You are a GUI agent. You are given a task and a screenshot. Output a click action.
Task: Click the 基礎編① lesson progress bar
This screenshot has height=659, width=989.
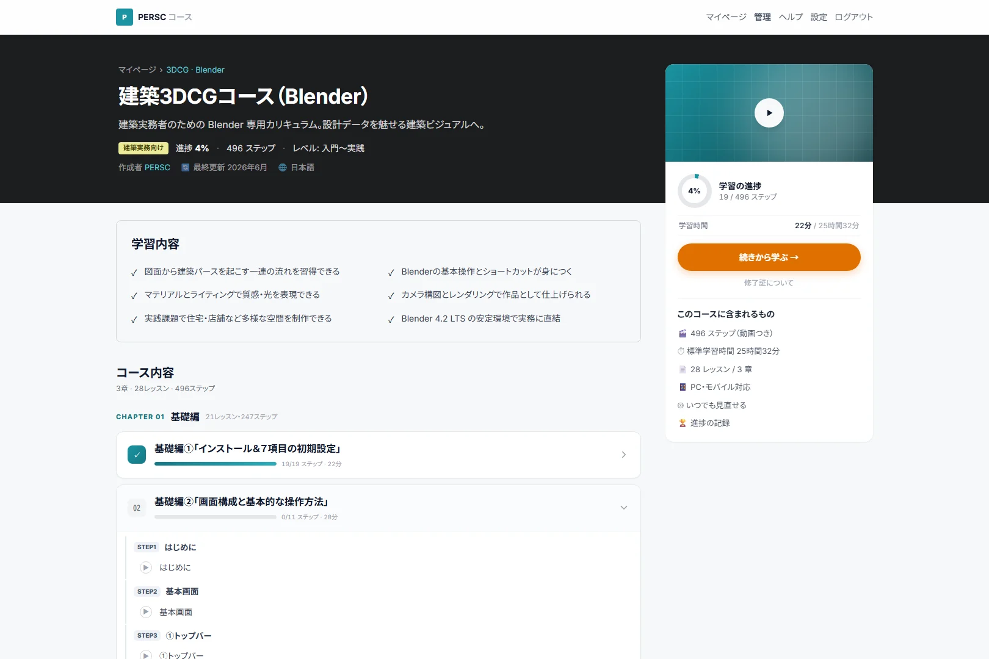(216, 464)
